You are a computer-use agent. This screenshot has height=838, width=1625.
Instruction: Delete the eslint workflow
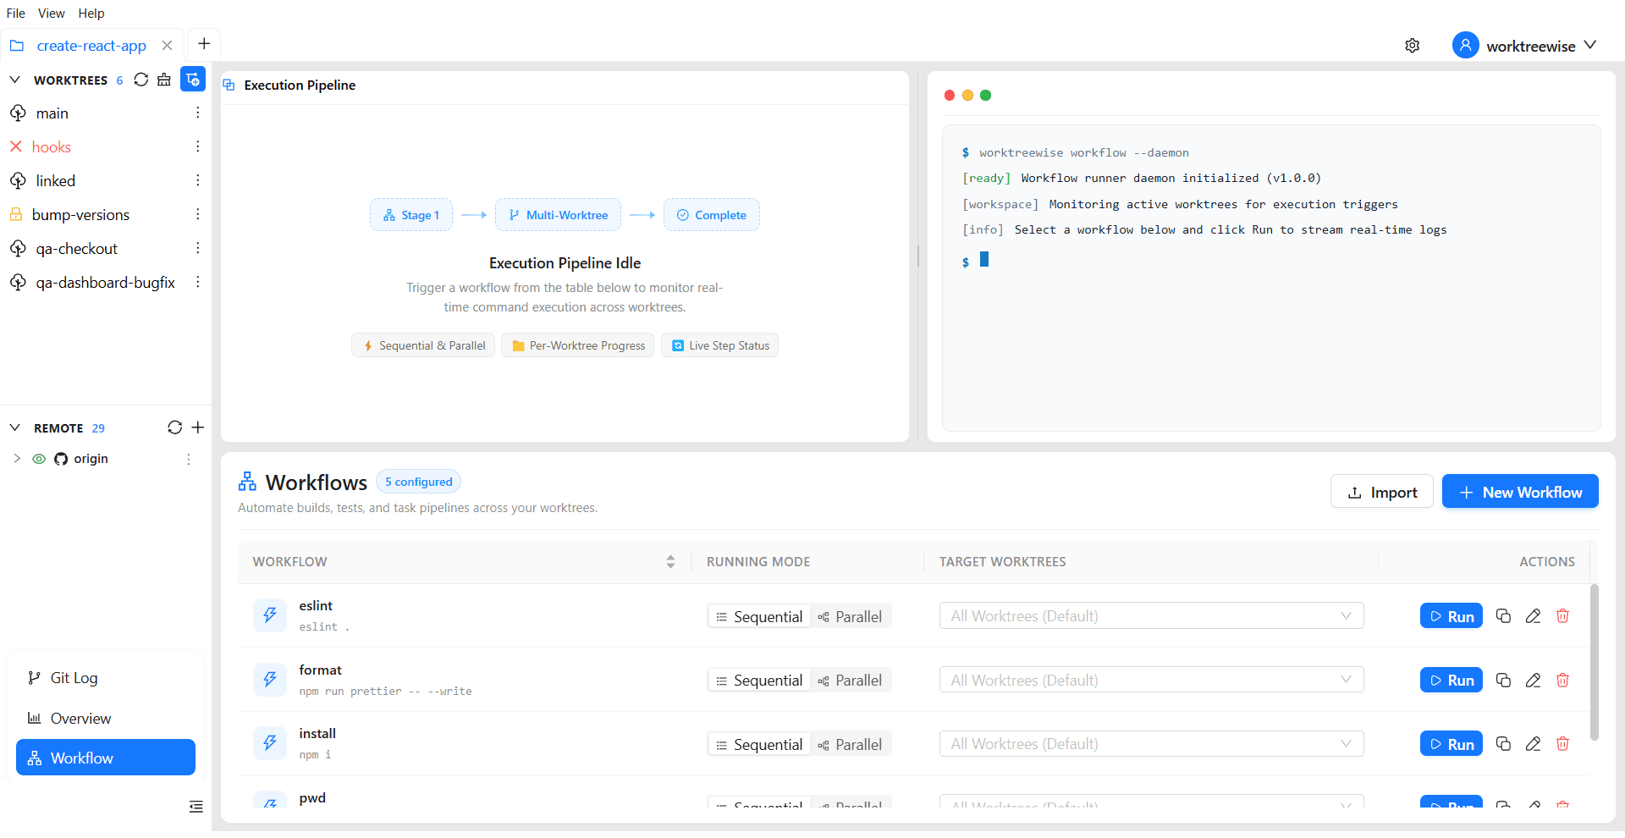tap(1562, 616)
